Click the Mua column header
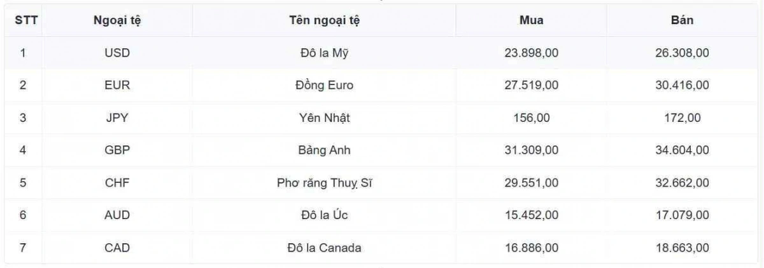This screenshot has width=764, height=268. coord(531,20)
